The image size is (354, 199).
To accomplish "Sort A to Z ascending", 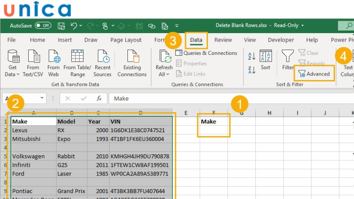I will coord(252,56).
